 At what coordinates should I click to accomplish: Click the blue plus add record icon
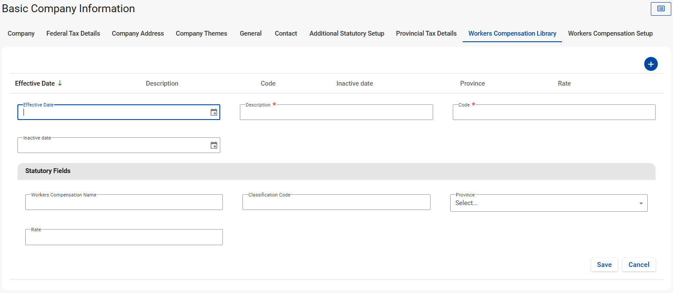pyautogui.click(x=651, y=64)
